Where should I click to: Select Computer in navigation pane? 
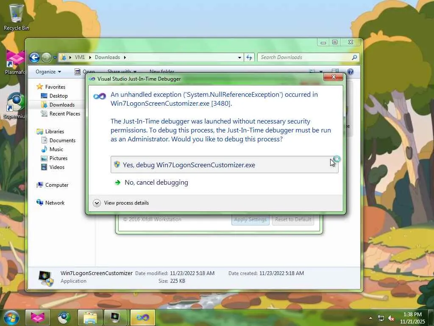pos(57,185)
